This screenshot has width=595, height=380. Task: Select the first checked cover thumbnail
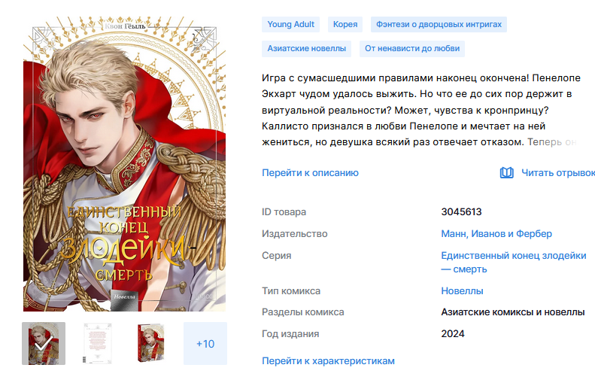click(x=44, y=344)
